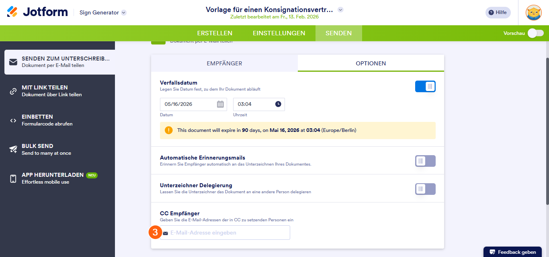This screenshot has height=257, width=549.
Task: Enable Automatische Erinnerungsmails
Action: 425,161
